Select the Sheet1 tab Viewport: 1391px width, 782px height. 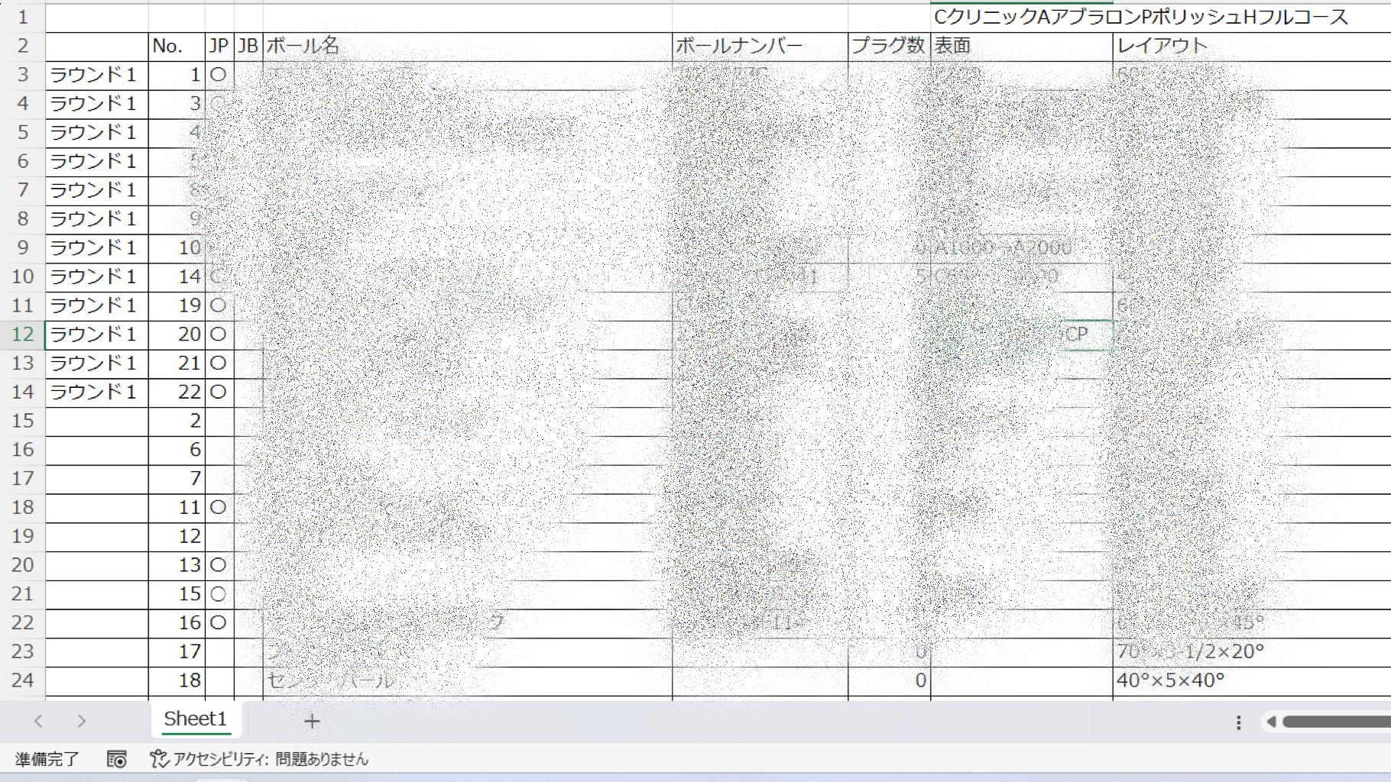[196, 719]
